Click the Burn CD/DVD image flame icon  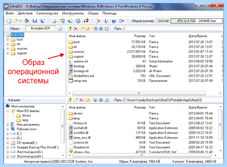(x=86, y=21)
